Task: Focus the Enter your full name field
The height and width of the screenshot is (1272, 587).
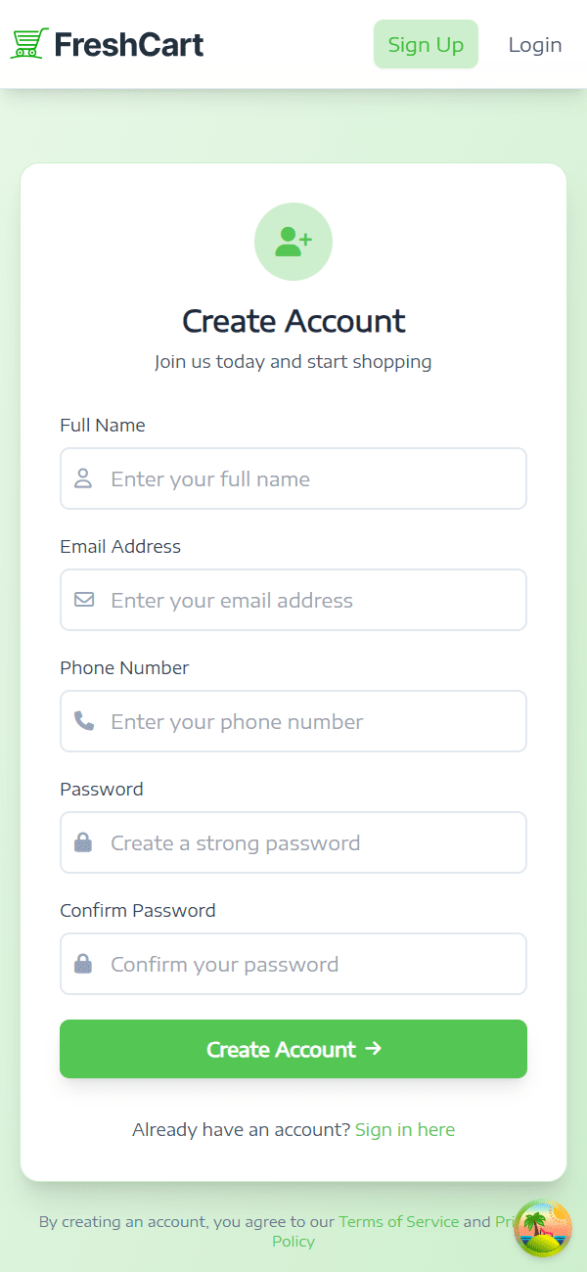Action: (x=313, y=478)
